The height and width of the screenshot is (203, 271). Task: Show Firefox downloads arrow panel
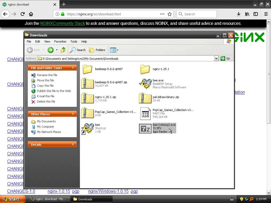238,14
